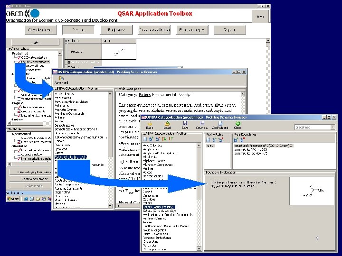This screenshot has width=342, height=256.
Task: Select Aluminum Compounds in front Profiles list
Action: click(x=158, y=165)
